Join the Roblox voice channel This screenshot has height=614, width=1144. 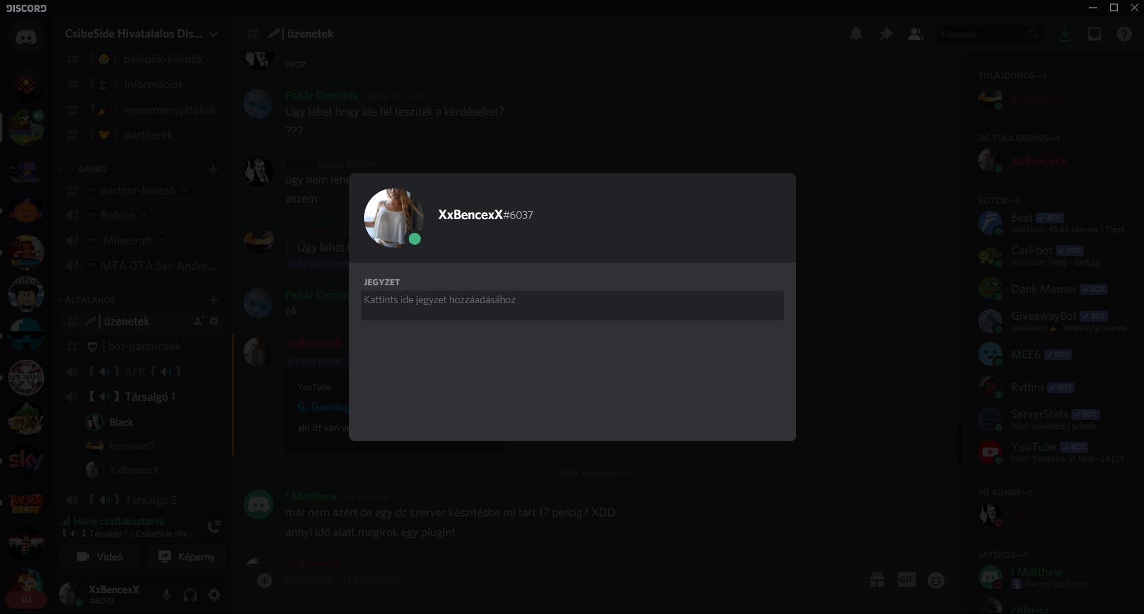142,216
